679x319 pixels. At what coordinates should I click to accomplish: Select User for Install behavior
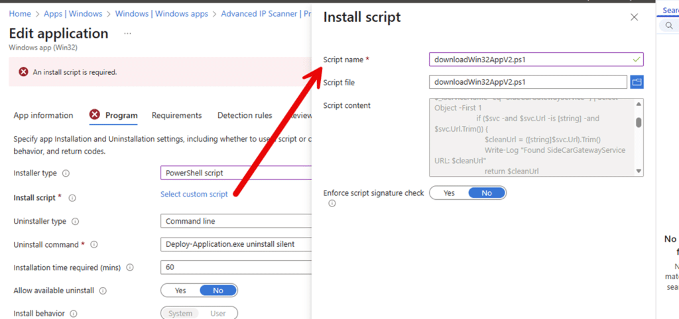point(217,314)
